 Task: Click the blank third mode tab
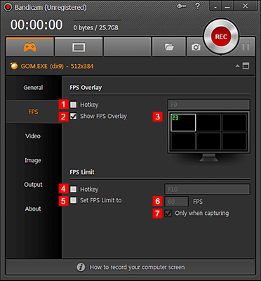pos(127,47)
